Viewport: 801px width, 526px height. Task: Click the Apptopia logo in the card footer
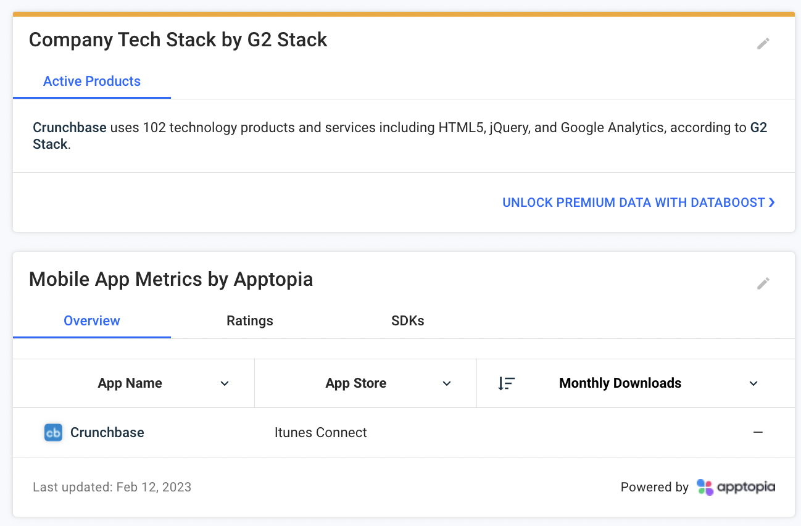click(x=736, y=487)
